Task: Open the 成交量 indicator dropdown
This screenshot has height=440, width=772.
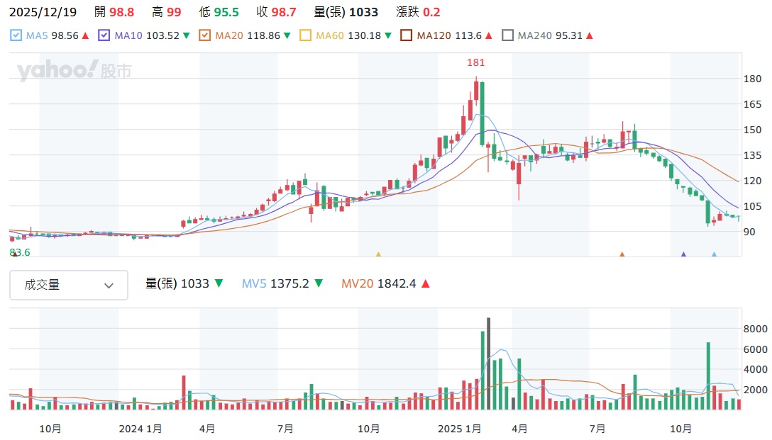Action: coord(68,285)
